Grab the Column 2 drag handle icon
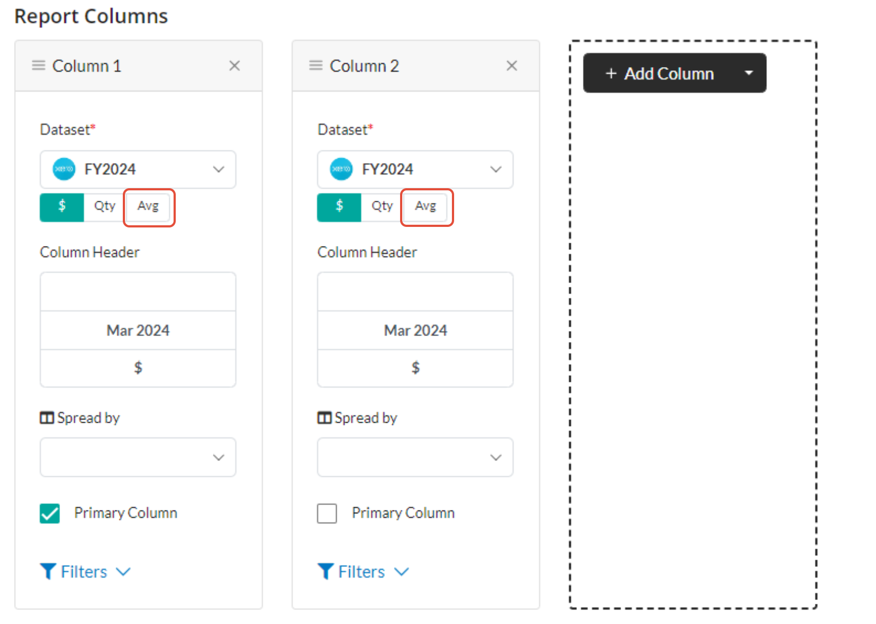 pyautogui.click(x=315, y=66)
